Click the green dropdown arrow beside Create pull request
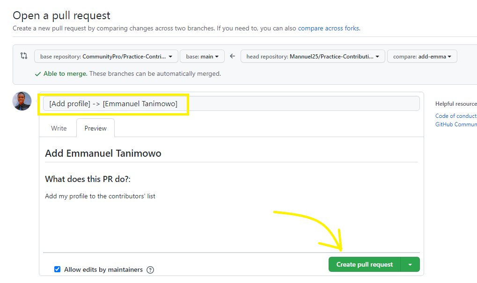This screenshot has height=283, width=477. [410, 264]
